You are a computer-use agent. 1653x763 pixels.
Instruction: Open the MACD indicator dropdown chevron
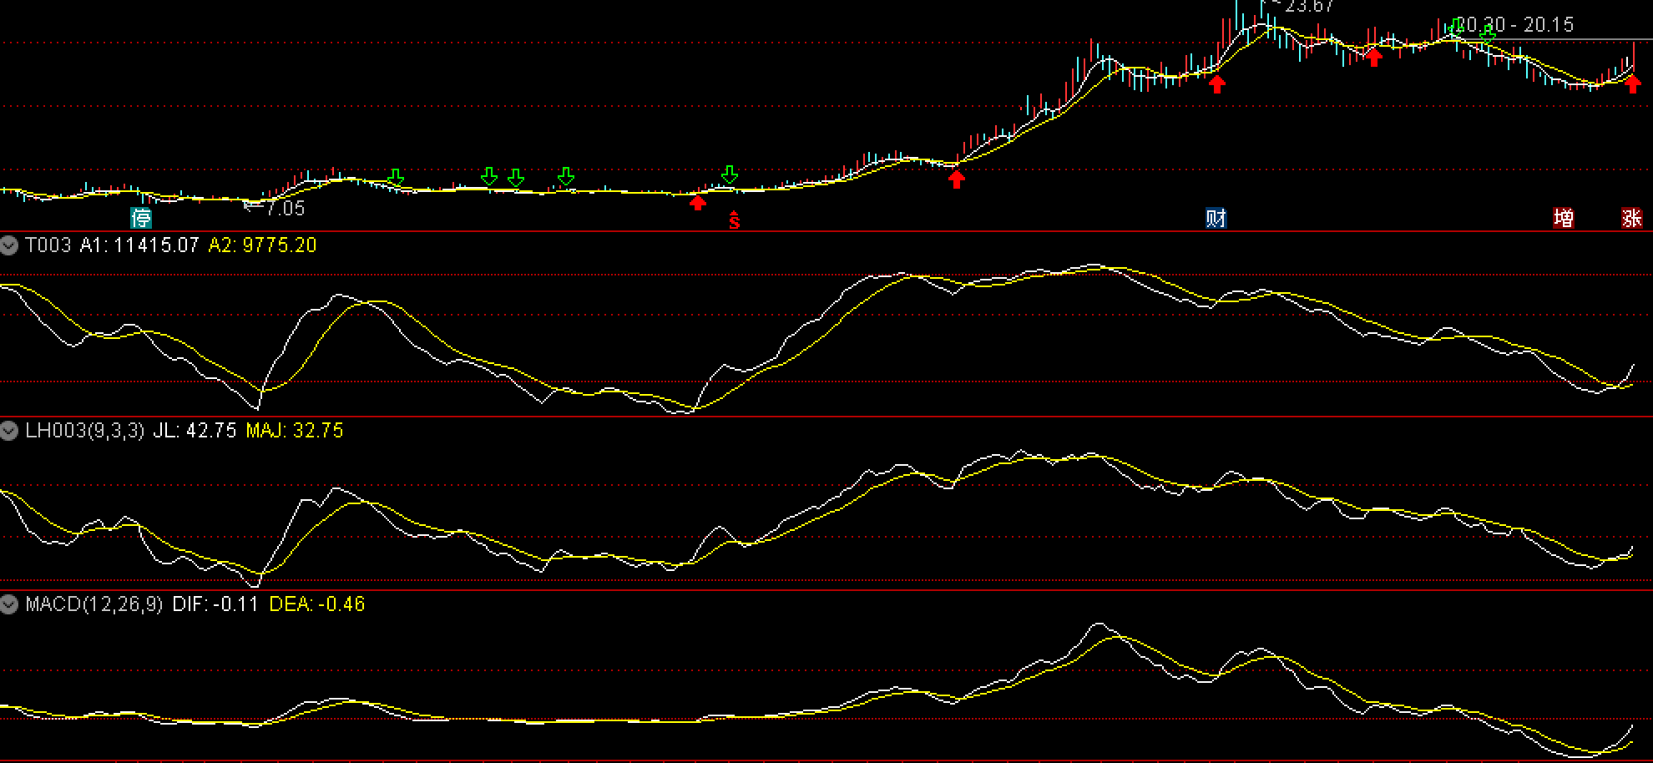pyautogui.click(x=9, y=604)
